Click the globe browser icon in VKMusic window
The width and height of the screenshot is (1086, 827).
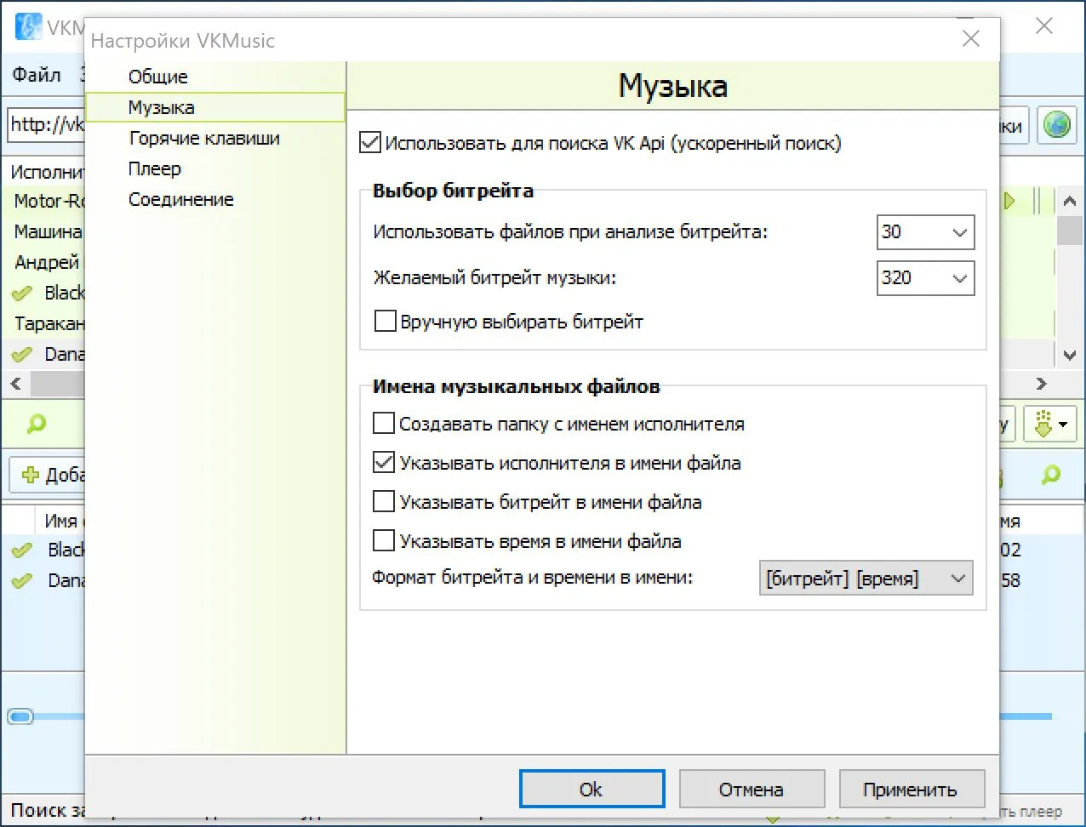[x=1056, y=125]
